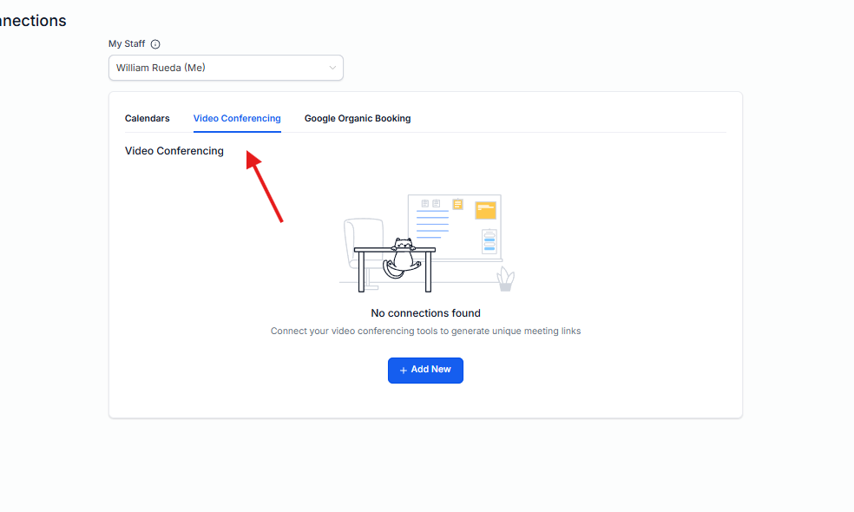This screenshot has width=854, height=512.
Task: Click the My Staff label
Action: pyautogui.click(x=127, y=44)
